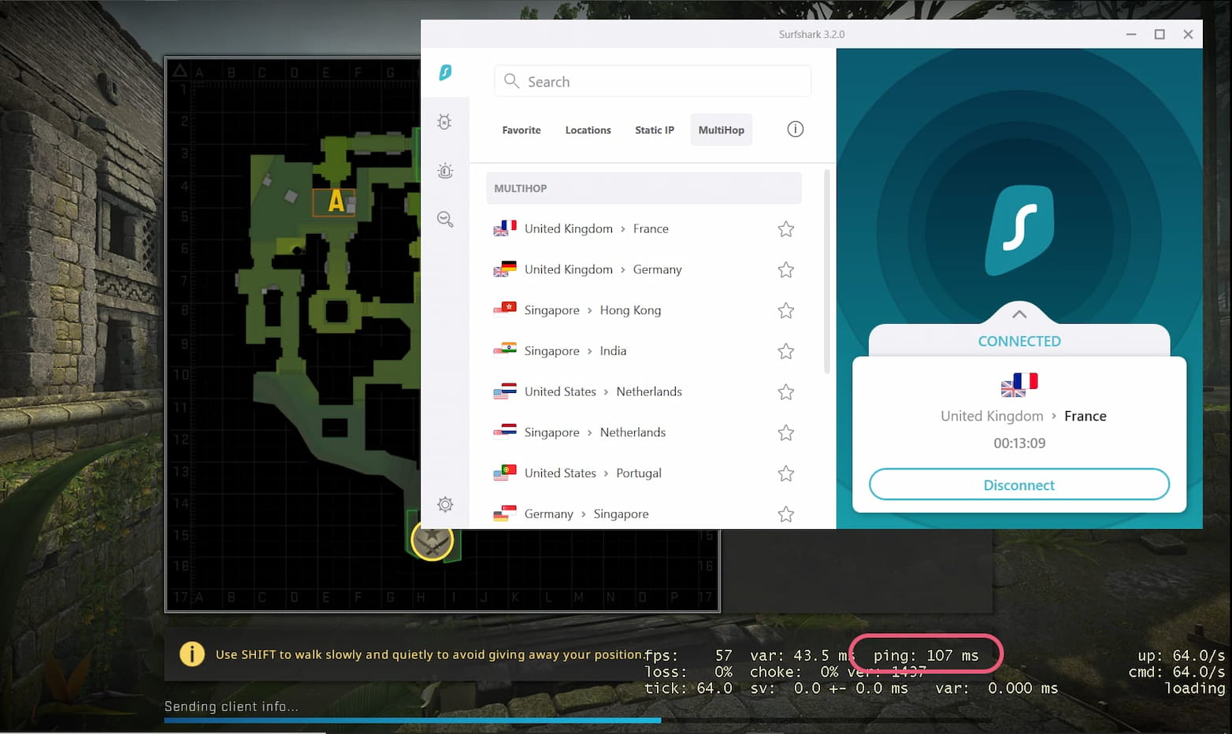Click the MultiHop list scrollbar
The width and height of the screenshot is (1232, 734).
[x=826, y=271]
